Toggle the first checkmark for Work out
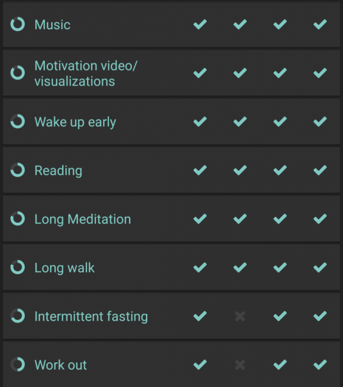The image size is (343, 387). (200, 364)
